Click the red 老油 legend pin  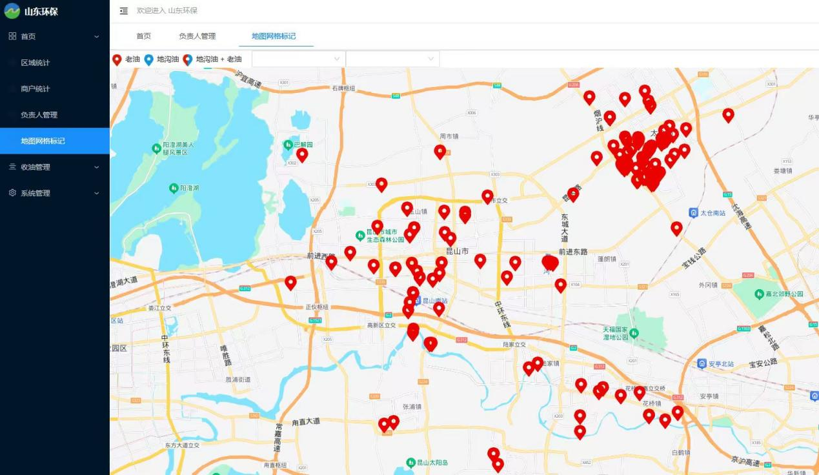[x=117, y=60]
